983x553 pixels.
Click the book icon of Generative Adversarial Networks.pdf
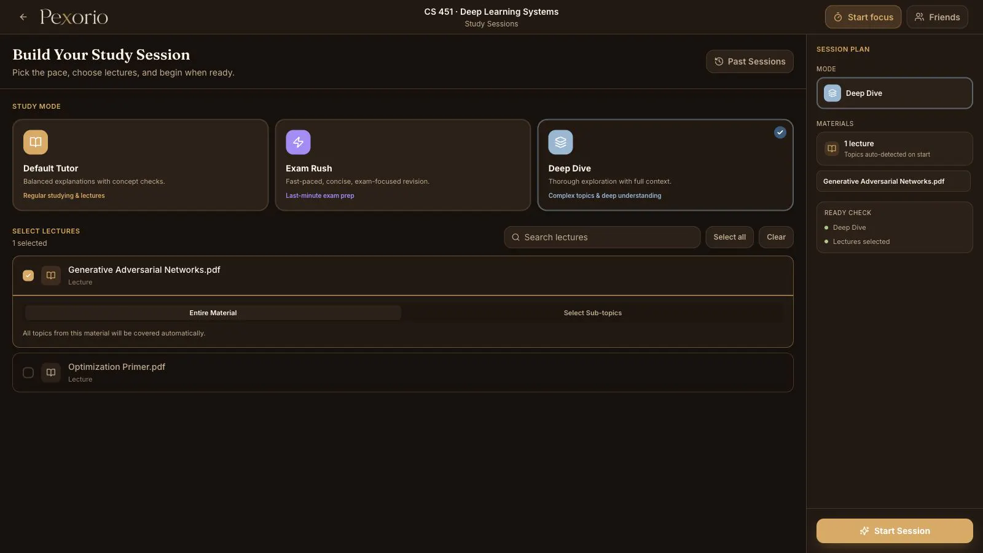[51, 275]
